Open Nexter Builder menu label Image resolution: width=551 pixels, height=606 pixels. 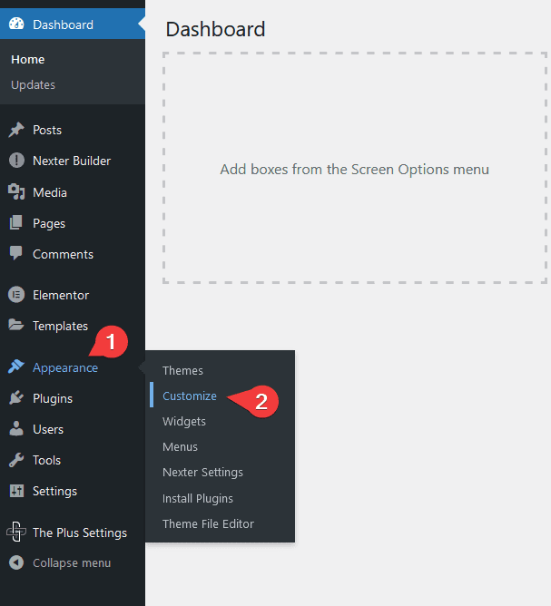point(72,161)
